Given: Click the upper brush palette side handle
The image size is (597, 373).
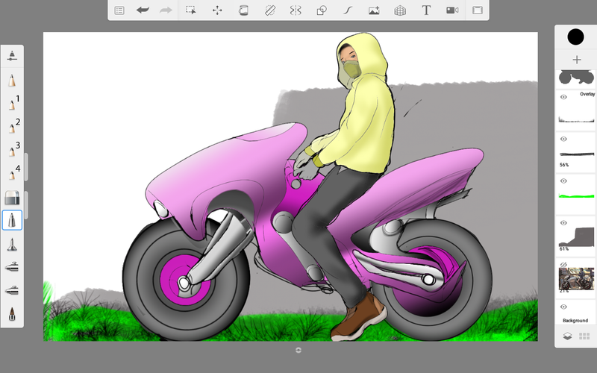Looking at the screenshot, I should click(26, 166).
